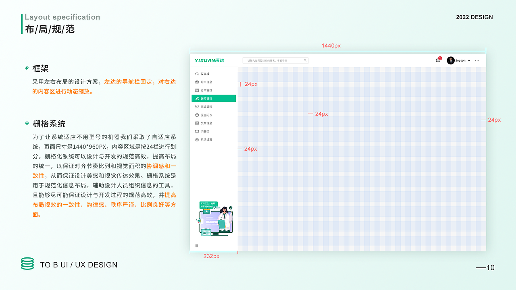Image resolution: width=516 pixels, height=290 pixels.
Task: Click the 订单管理 order management icon
Action: 196,90
